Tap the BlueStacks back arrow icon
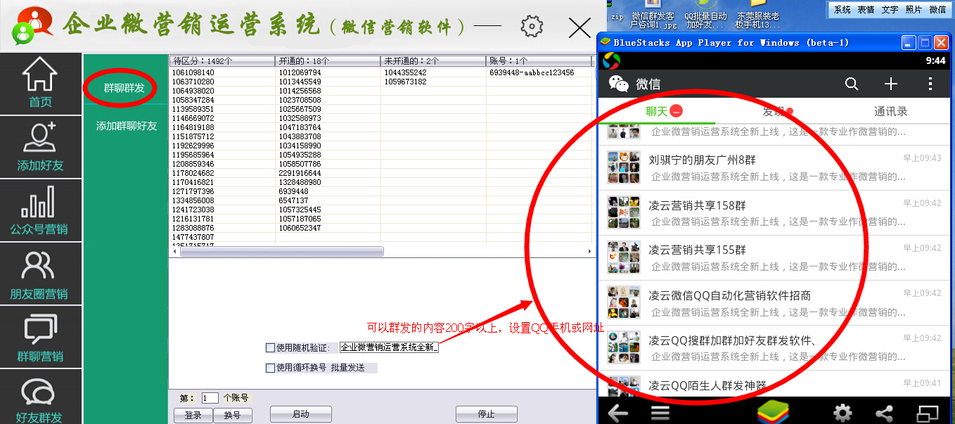Image resolution: width=955 pixels, height=424 pixels. click(617, 413)
